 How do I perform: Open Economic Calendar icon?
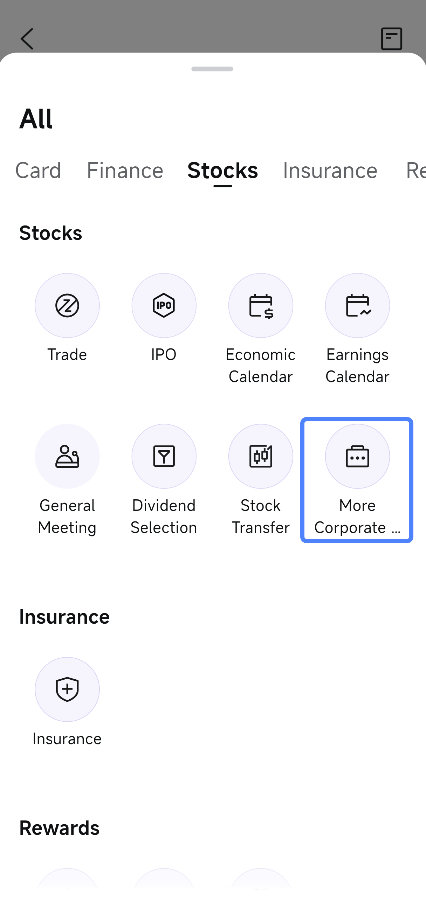pyautogui.click(x=261, y=305)
